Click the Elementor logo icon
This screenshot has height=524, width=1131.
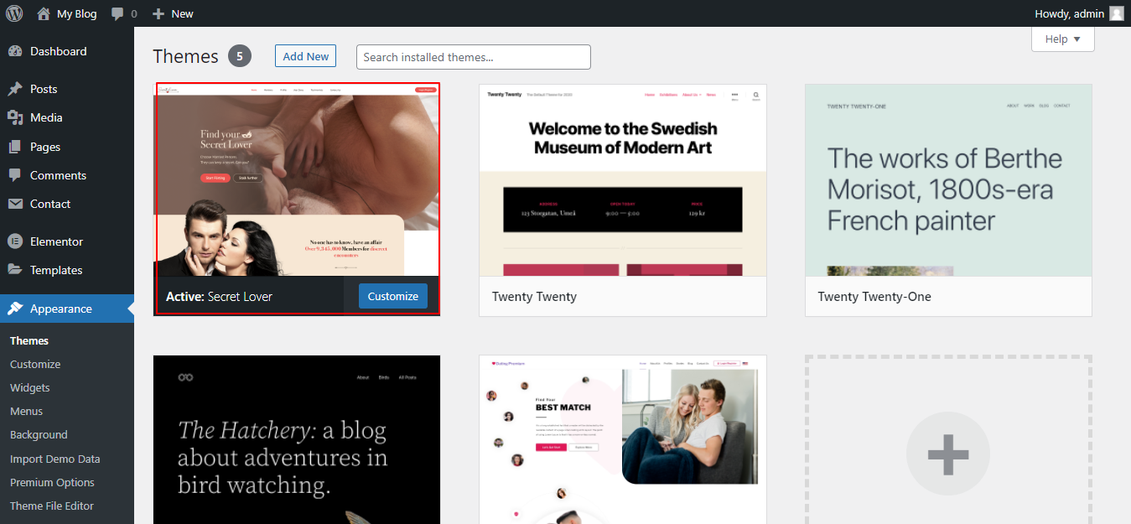[15, 241]
